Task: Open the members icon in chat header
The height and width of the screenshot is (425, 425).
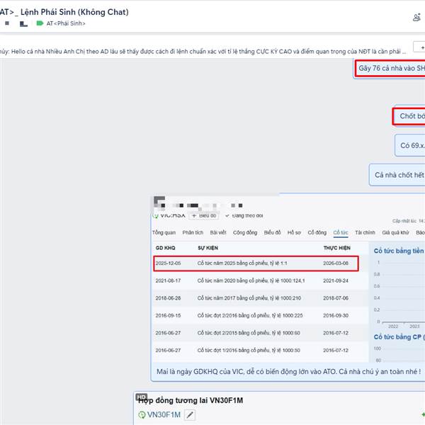Action: tap(416, 17)
